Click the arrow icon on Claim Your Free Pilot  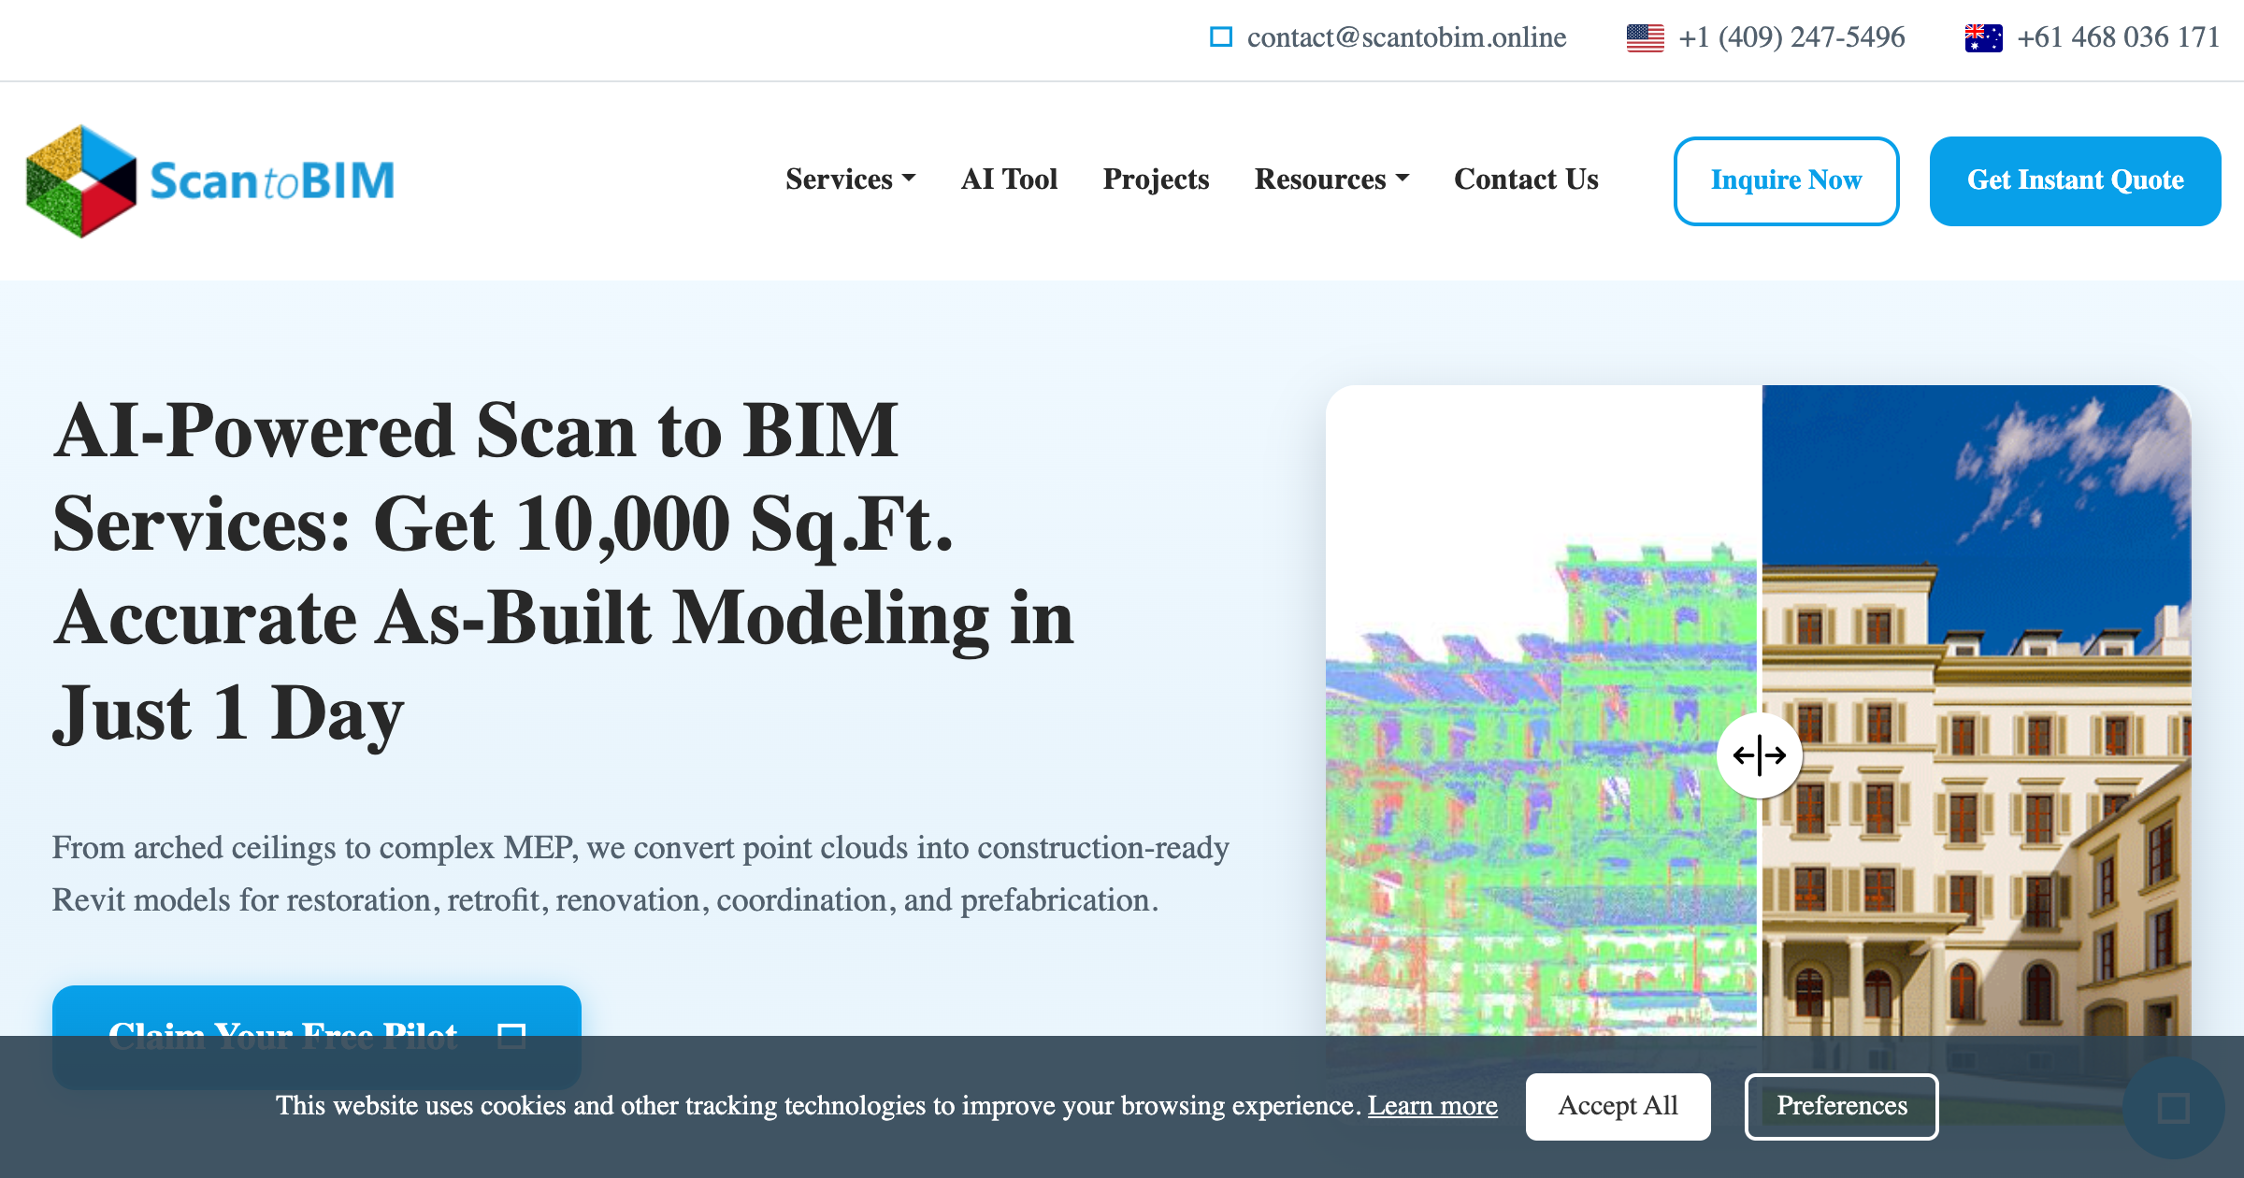coord(511,1036)
